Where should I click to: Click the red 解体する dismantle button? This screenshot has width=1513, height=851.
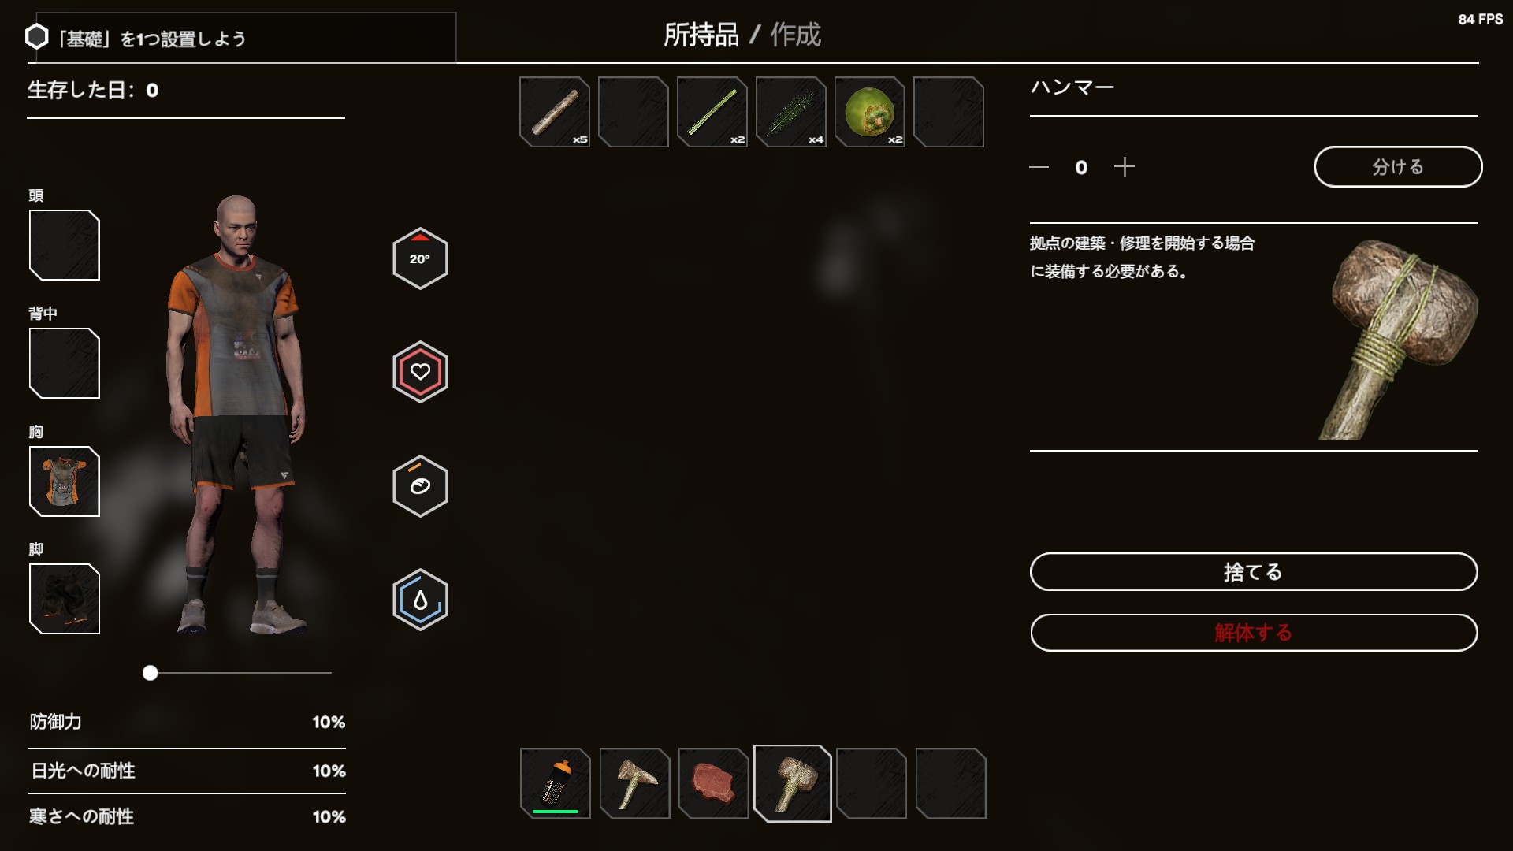[1254, 633]
